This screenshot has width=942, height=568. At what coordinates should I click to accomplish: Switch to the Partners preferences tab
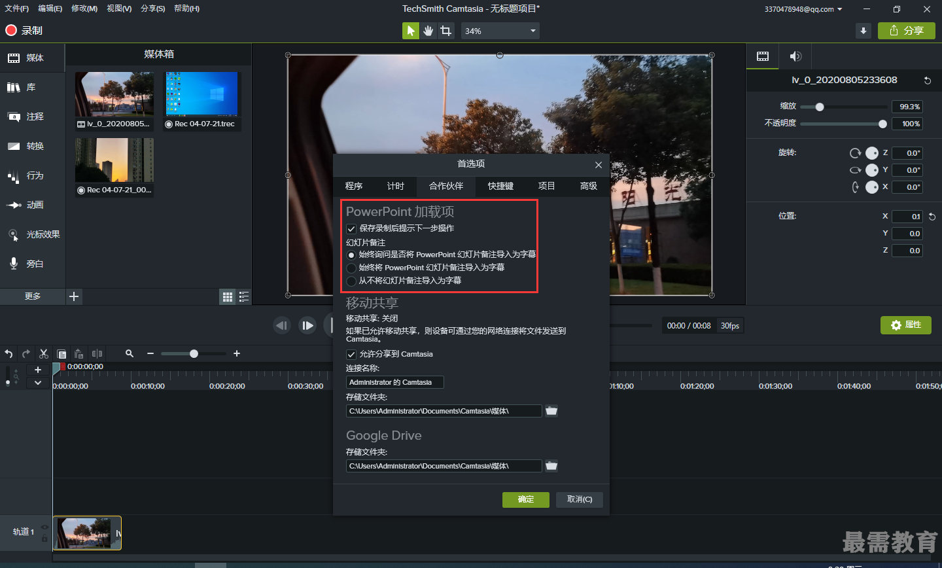point(446,186)
